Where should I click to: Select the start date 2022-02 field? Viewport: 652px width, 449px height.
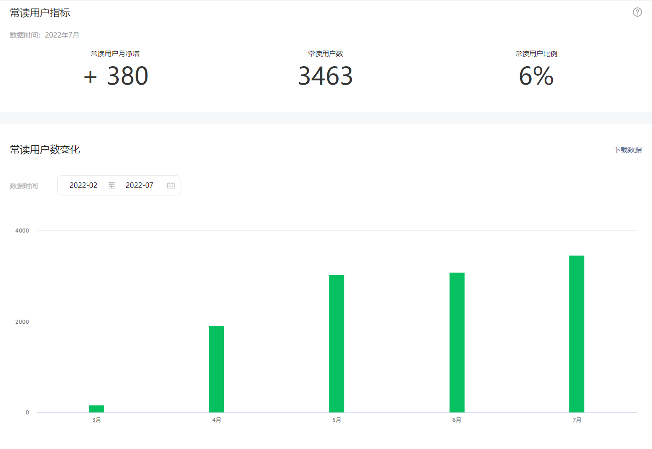[84, 185]
